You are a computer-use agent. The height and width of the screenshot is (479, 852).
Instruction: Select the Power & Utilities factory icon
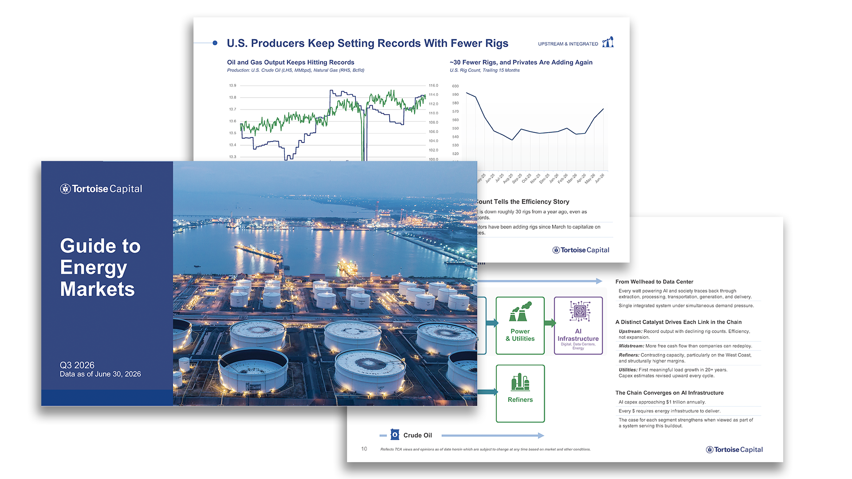pyautogui.click(x=520, y=312)
